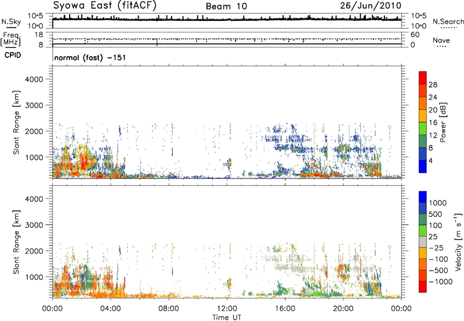Click the blue bottom of power colorbar
464x321 pixels.
[x=423, y=166]
